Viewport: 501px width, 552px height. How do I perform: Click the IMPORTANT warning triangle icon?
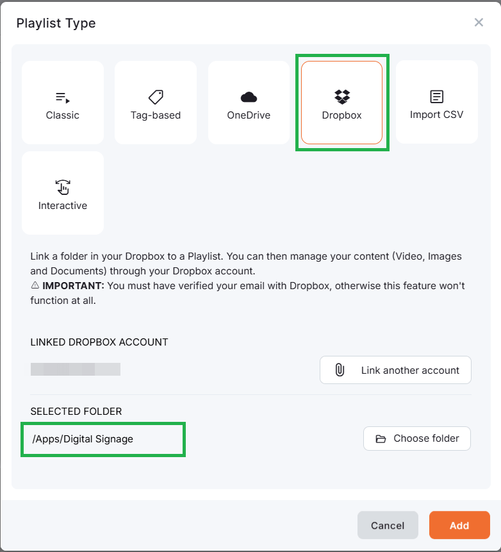pyautogui.click(x=35, y=285)
